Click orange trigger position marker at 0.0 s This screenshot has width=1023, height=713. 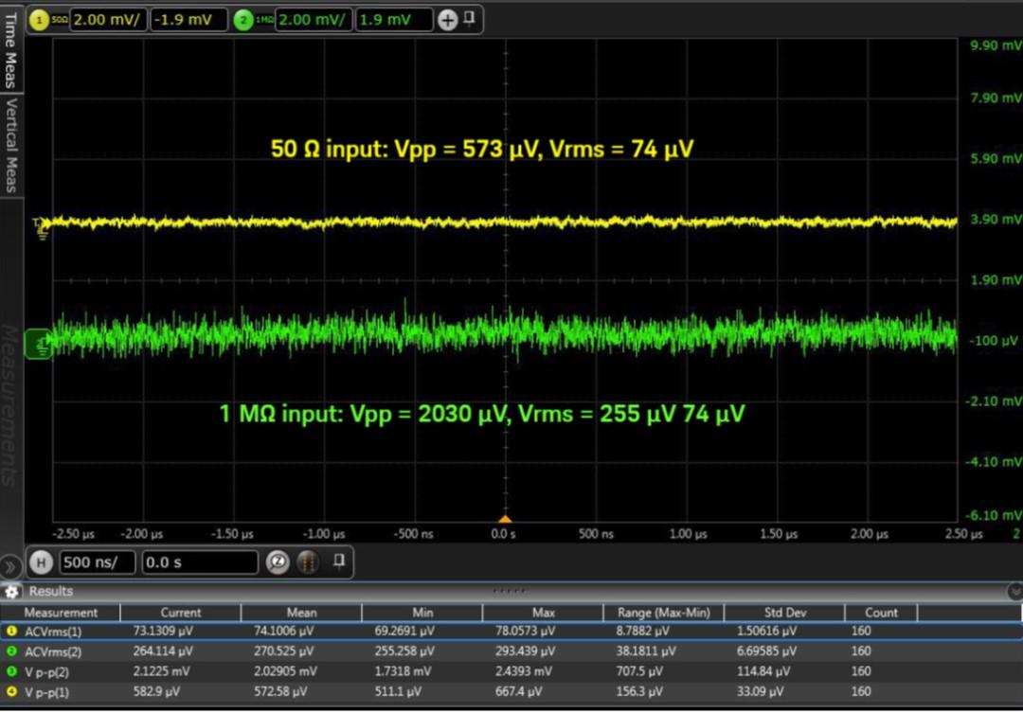point(505,519)
